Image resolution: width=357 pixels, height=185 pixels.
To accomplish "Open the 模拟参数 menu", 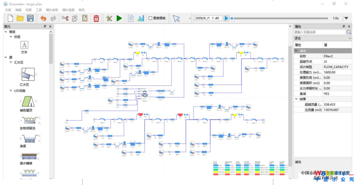I will tap(51, 10).
